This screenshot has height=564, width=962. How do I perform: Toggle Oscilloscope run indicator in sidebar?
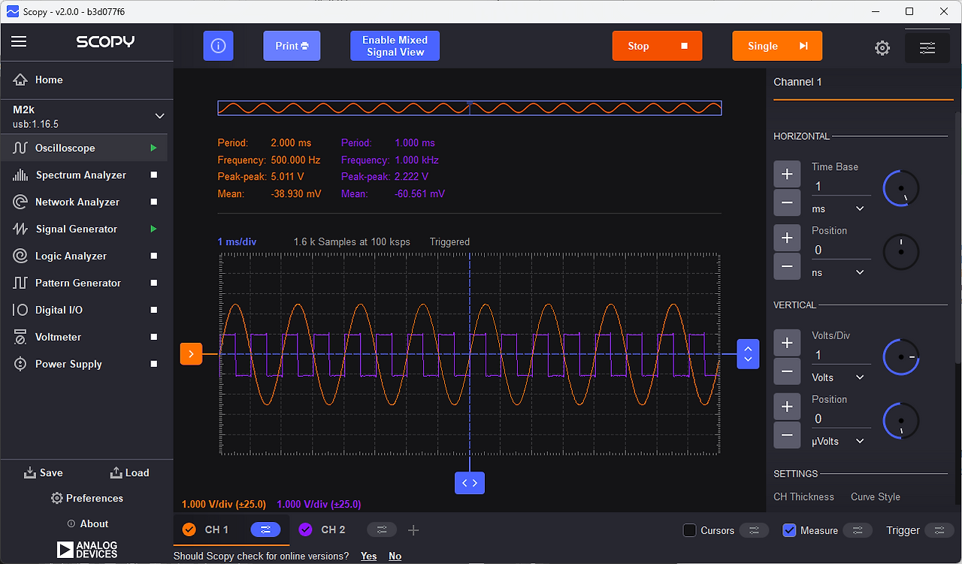[153, 148]
